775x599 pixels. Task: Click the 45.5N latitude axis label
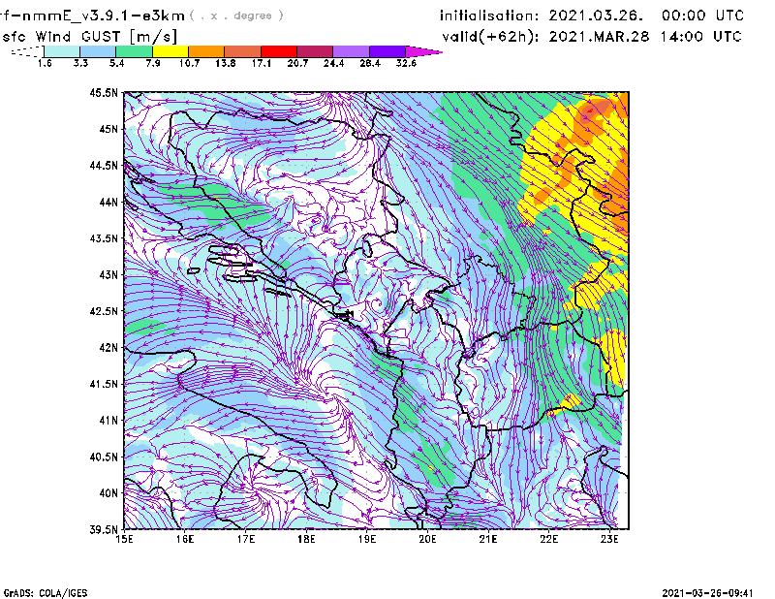104,92
